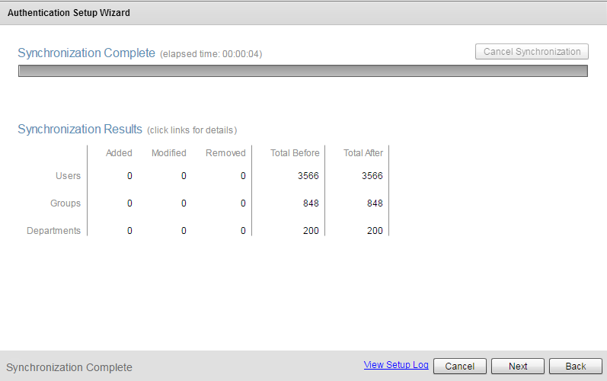Click the synchronization progress bar
The height and width of the screenshot is (381, 607).
(302, 71)
